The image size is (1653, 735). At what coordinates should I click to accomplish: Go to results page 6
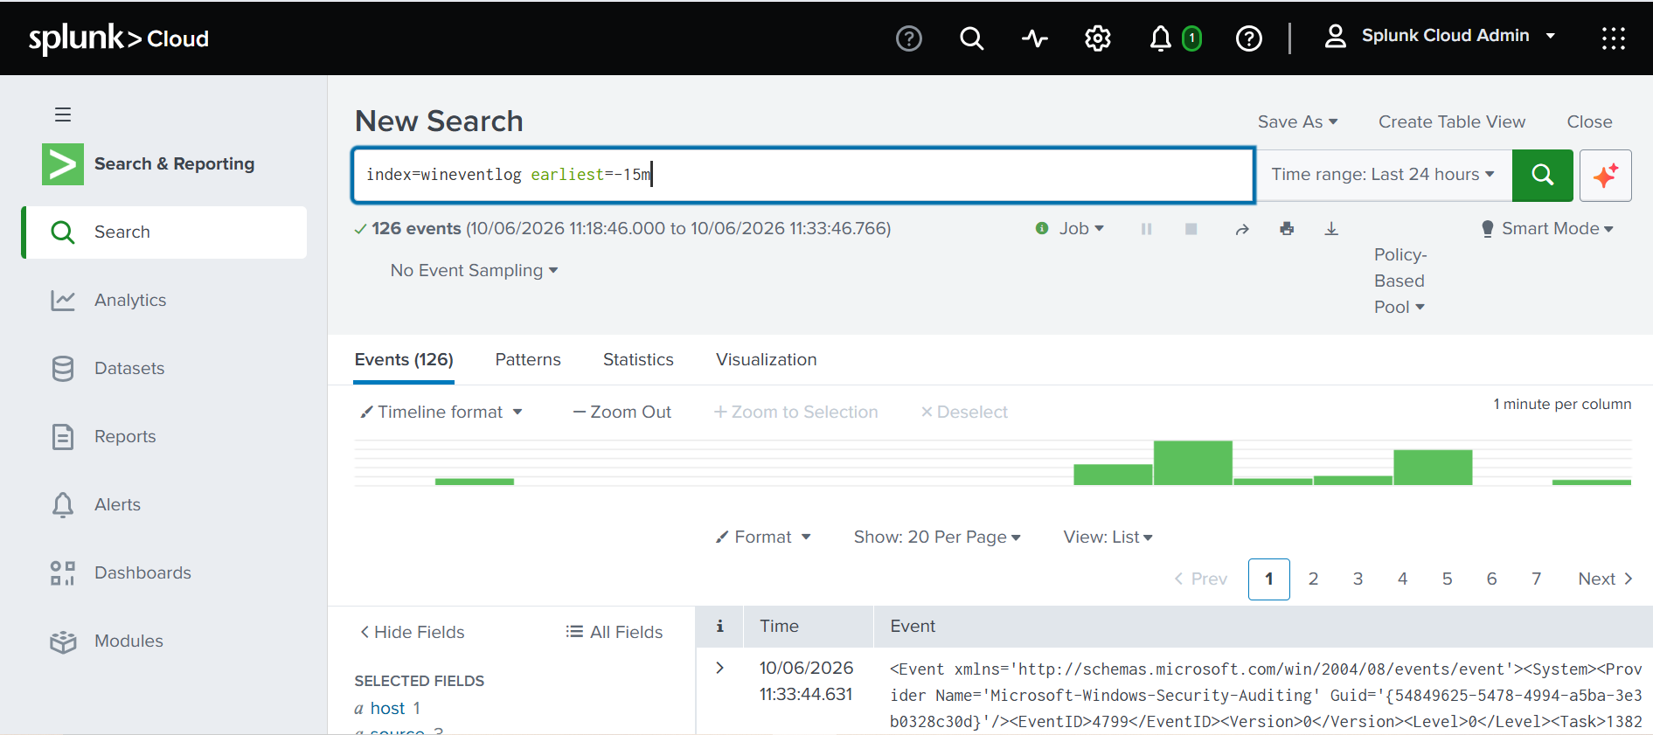tap(1491, 579)
